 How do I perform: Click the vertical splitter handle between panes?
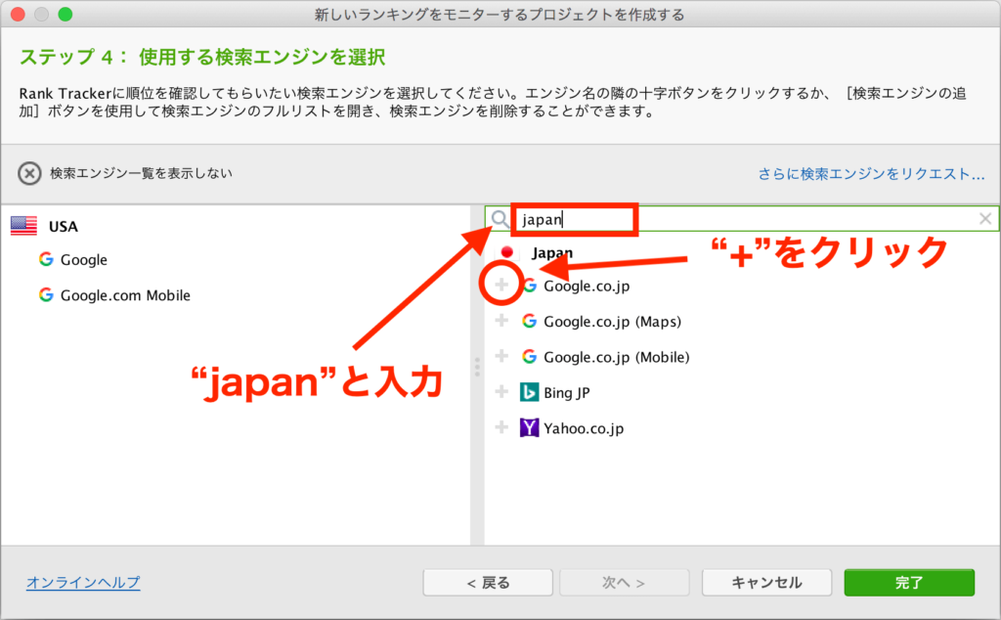point(477,367)
